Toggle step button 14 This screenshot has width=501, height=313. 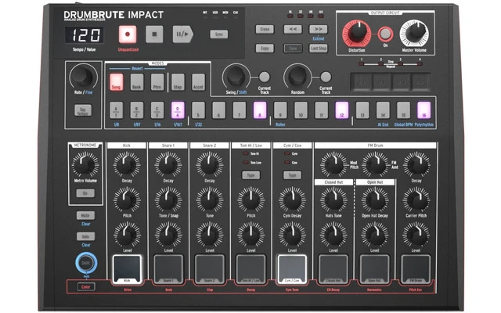point(383,110)
